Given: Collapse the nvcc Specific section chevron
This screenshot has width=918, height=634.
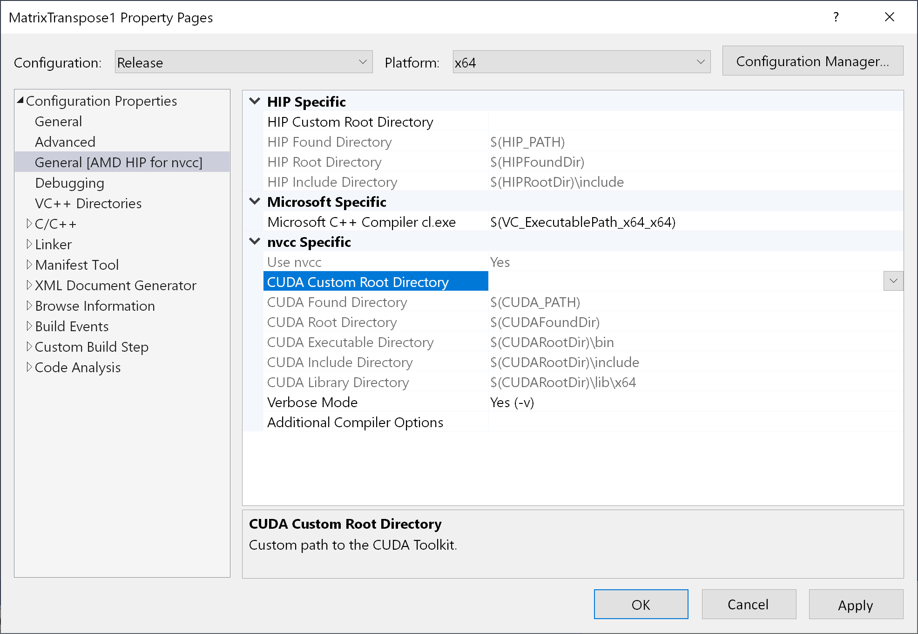Looking at the screenshot, I should tap(255, 241).
